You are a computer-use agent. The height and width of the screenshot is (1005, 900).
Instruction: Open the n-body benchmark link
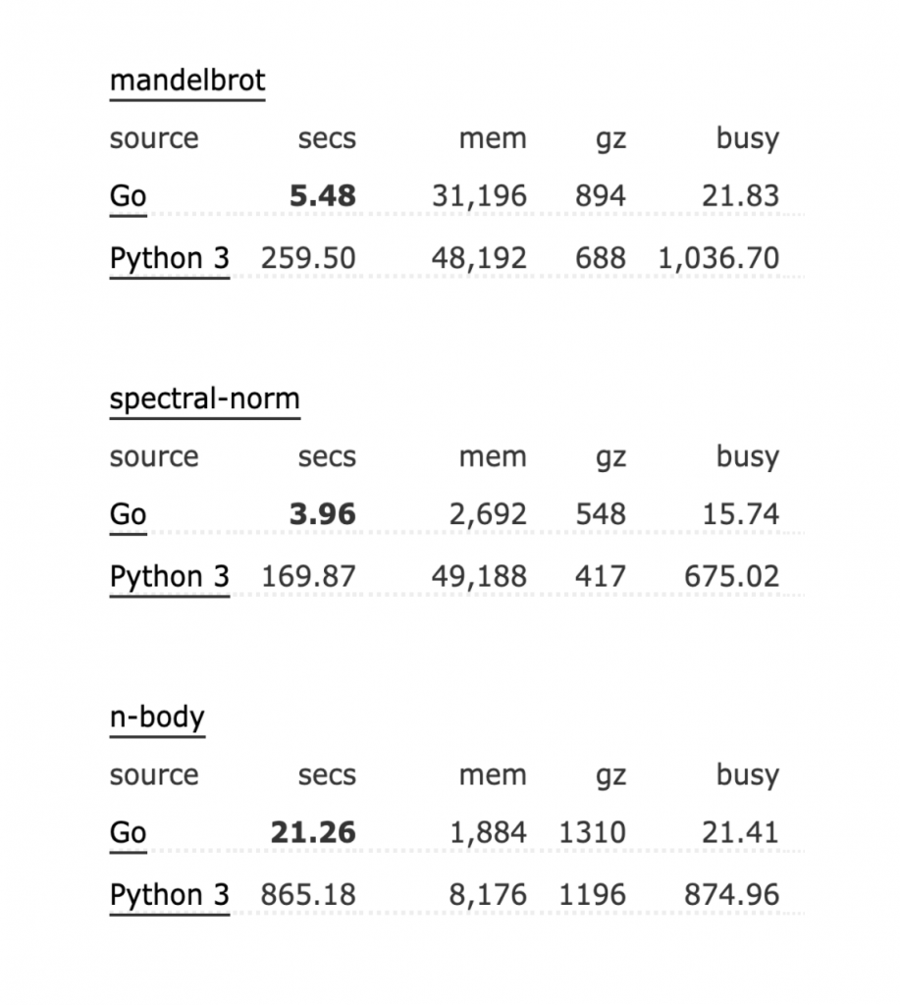[x=157, y=717]
